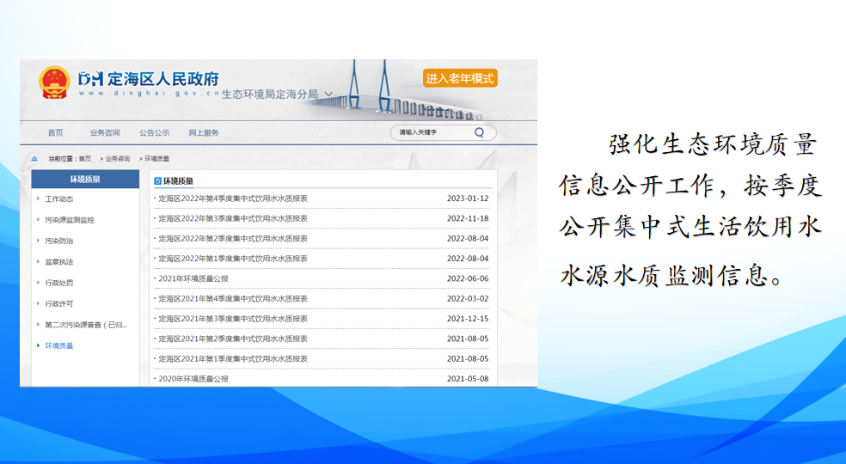This screenshot has height=464, width=846.
Task: Open the 2021年环境质量公报 link
Action: tap(193, 278)
